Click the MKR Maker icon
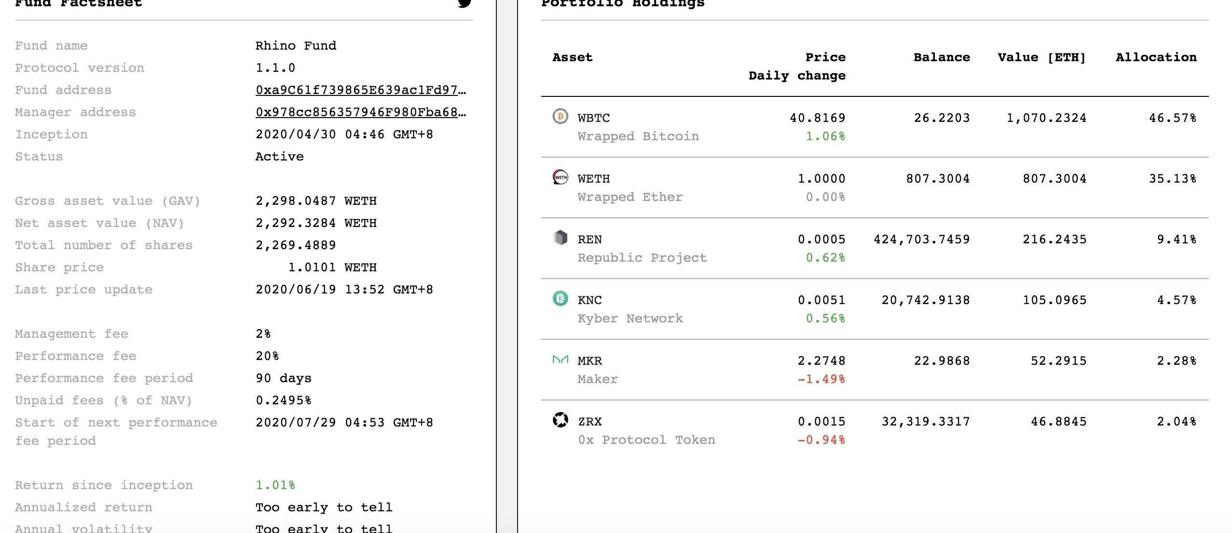This screenshot has height=533, width=1232. click(560, 360)
